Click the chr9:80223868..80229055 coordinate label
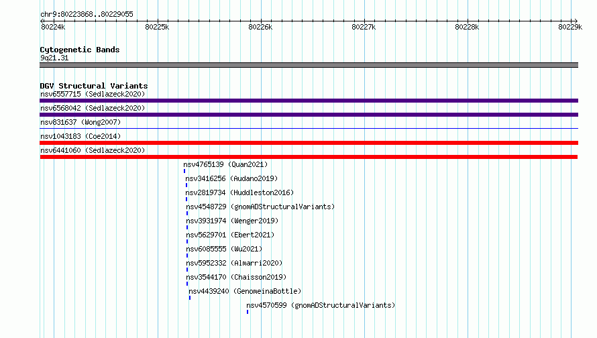 click(87, 15)
